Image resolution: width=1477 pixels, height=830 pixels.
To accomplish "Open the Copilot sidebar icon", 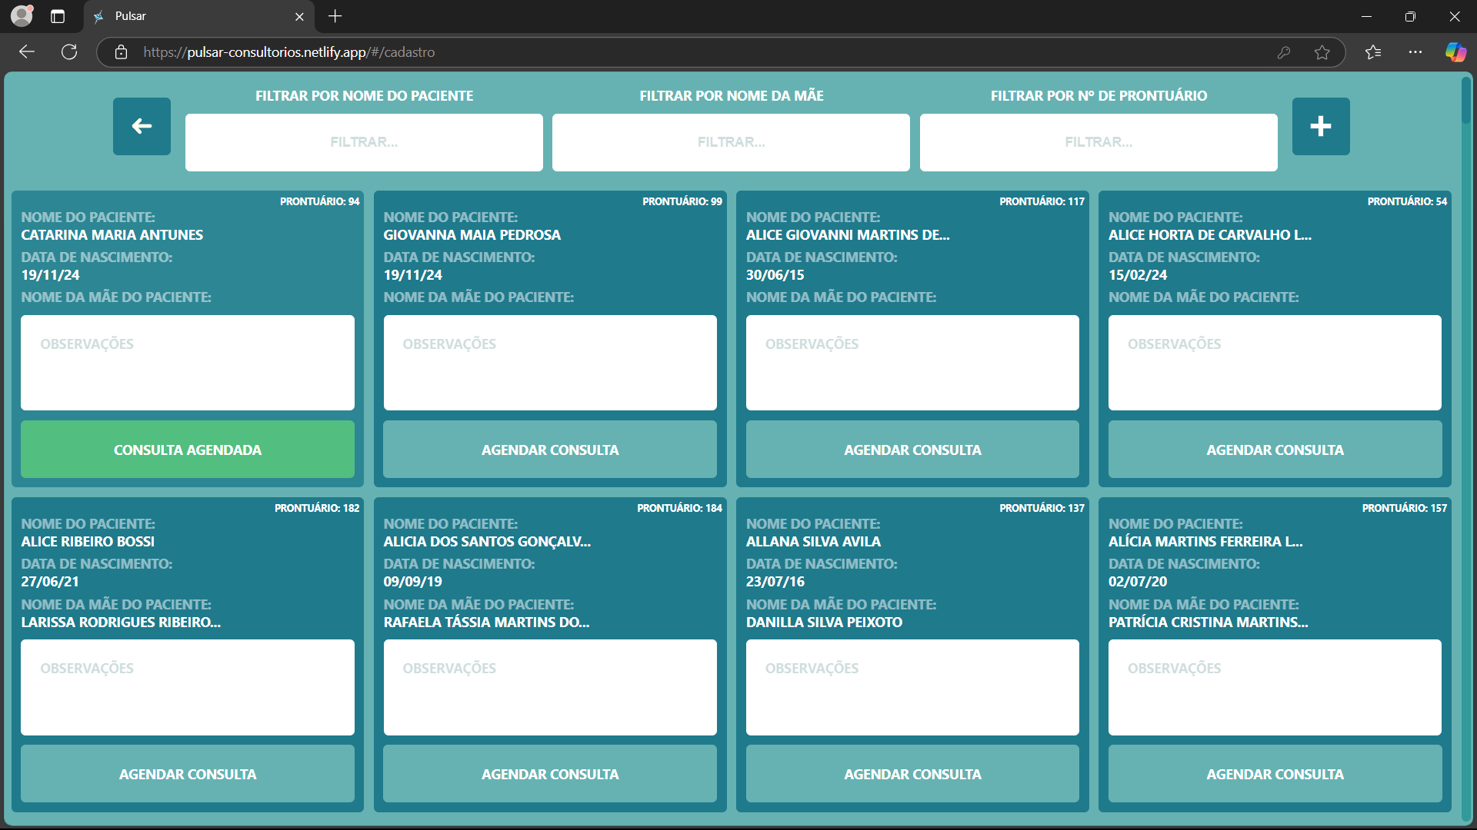I will 1455,51.
